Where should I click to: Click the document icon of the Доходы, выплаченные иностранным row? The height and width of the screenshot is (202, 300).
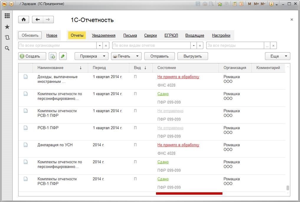point(25,77)
